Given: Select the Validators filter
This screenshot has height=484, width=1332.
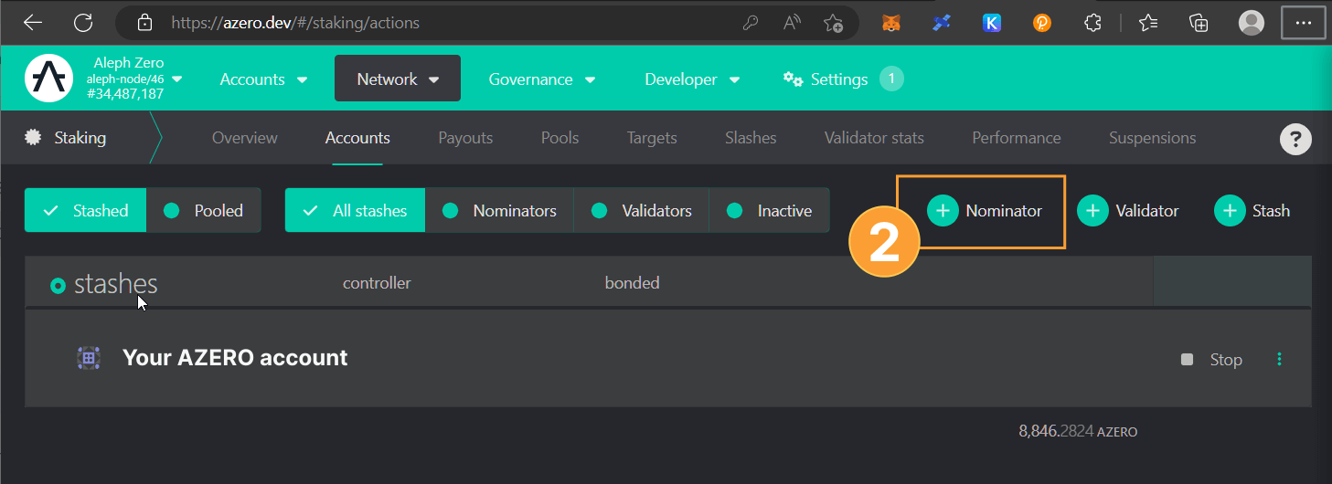Looking at the screenshot, I should pos(641,210).
